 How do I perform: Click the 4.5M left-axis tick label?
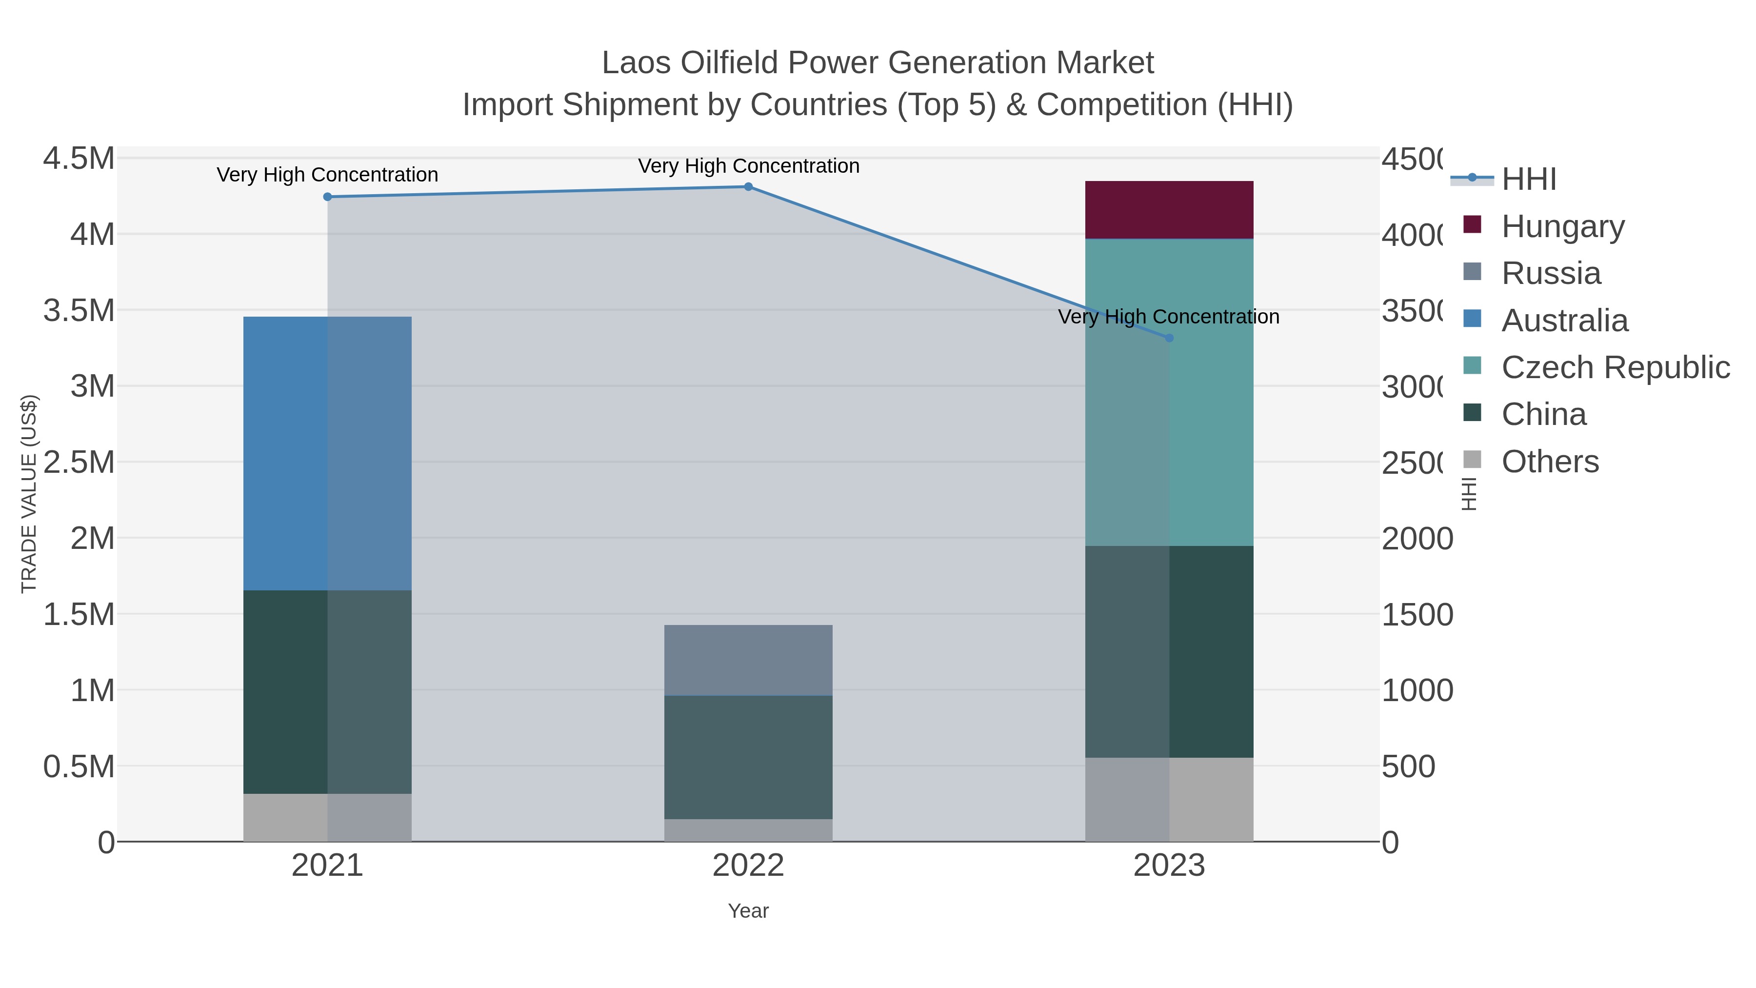79,158
